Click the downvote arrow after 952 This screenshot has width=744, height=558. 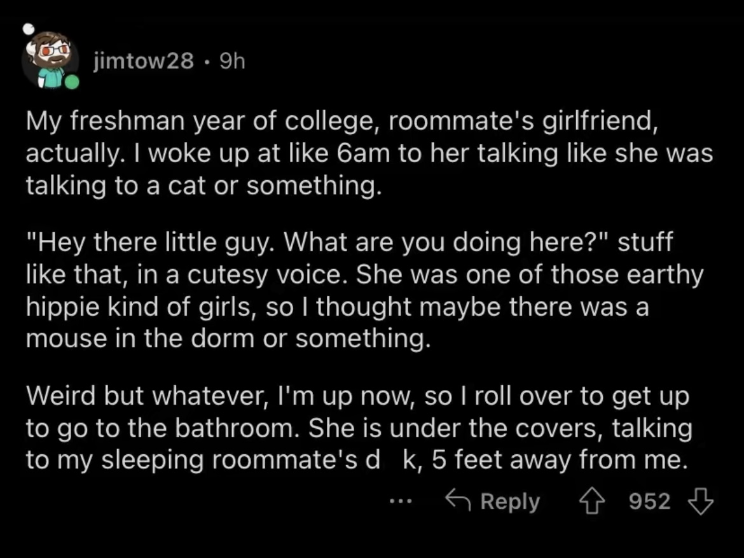tap(700, 501)
